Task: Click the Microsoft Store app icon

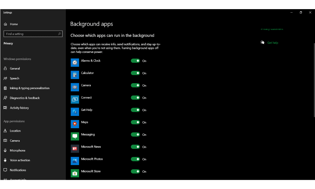Action: (x=75, y=173)
